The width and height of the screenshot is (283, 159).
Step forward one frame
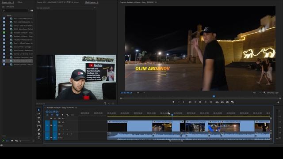[205, 102]
